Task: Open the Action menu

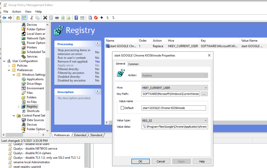Action: click(x=16, y=11)
